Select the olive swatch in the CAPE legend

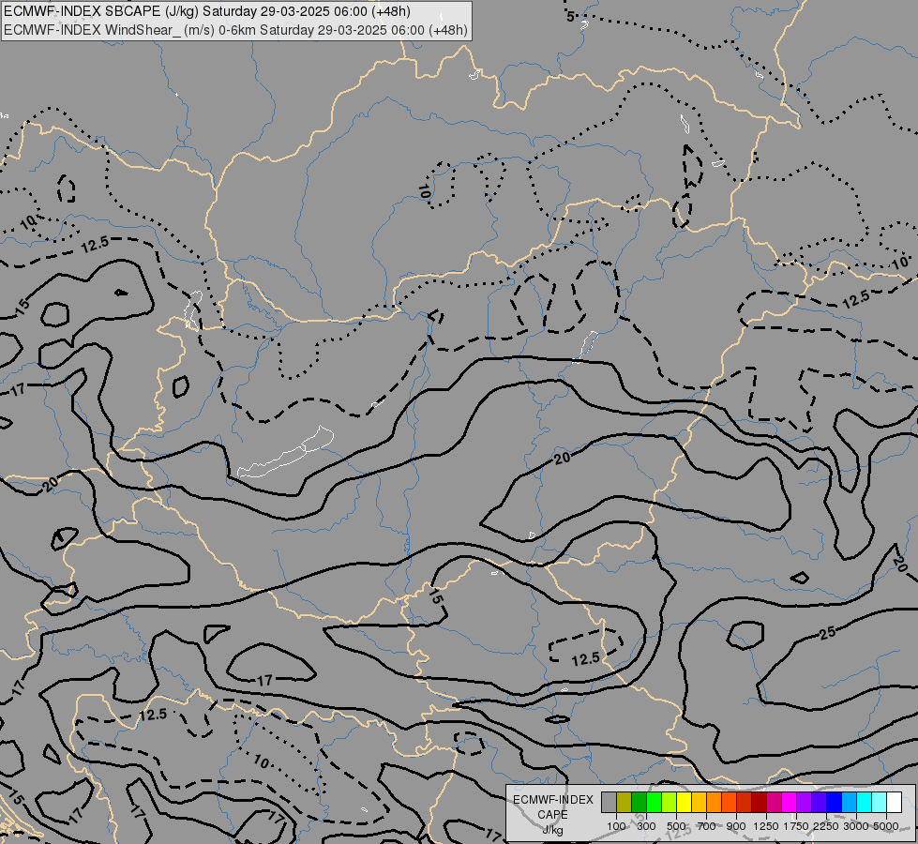pyautogui.click(x=625, y=803)
